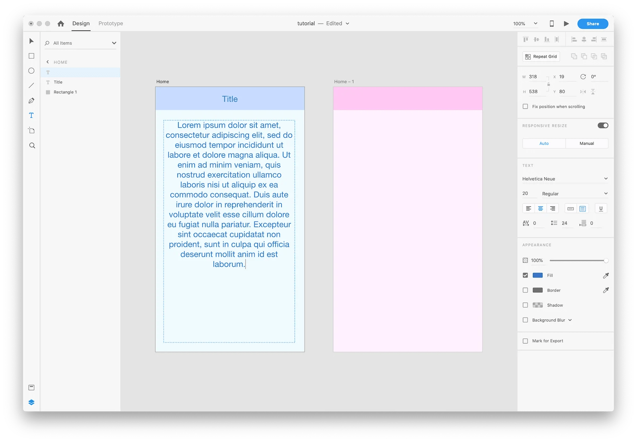Pick fill color with the eyedropper
This screenshot has height=442, width=637.
coord(606,276)
